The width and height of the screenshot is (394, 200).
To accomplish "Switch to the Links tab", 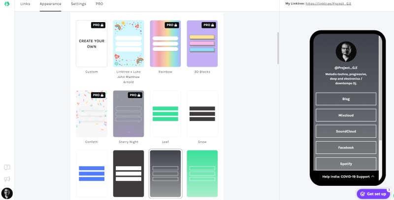I will (25, 4).
